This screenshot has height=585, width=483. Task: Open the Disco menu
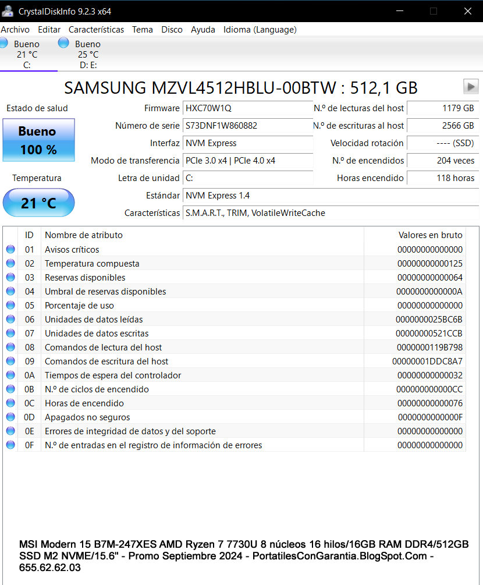click(x=172, y=30)
